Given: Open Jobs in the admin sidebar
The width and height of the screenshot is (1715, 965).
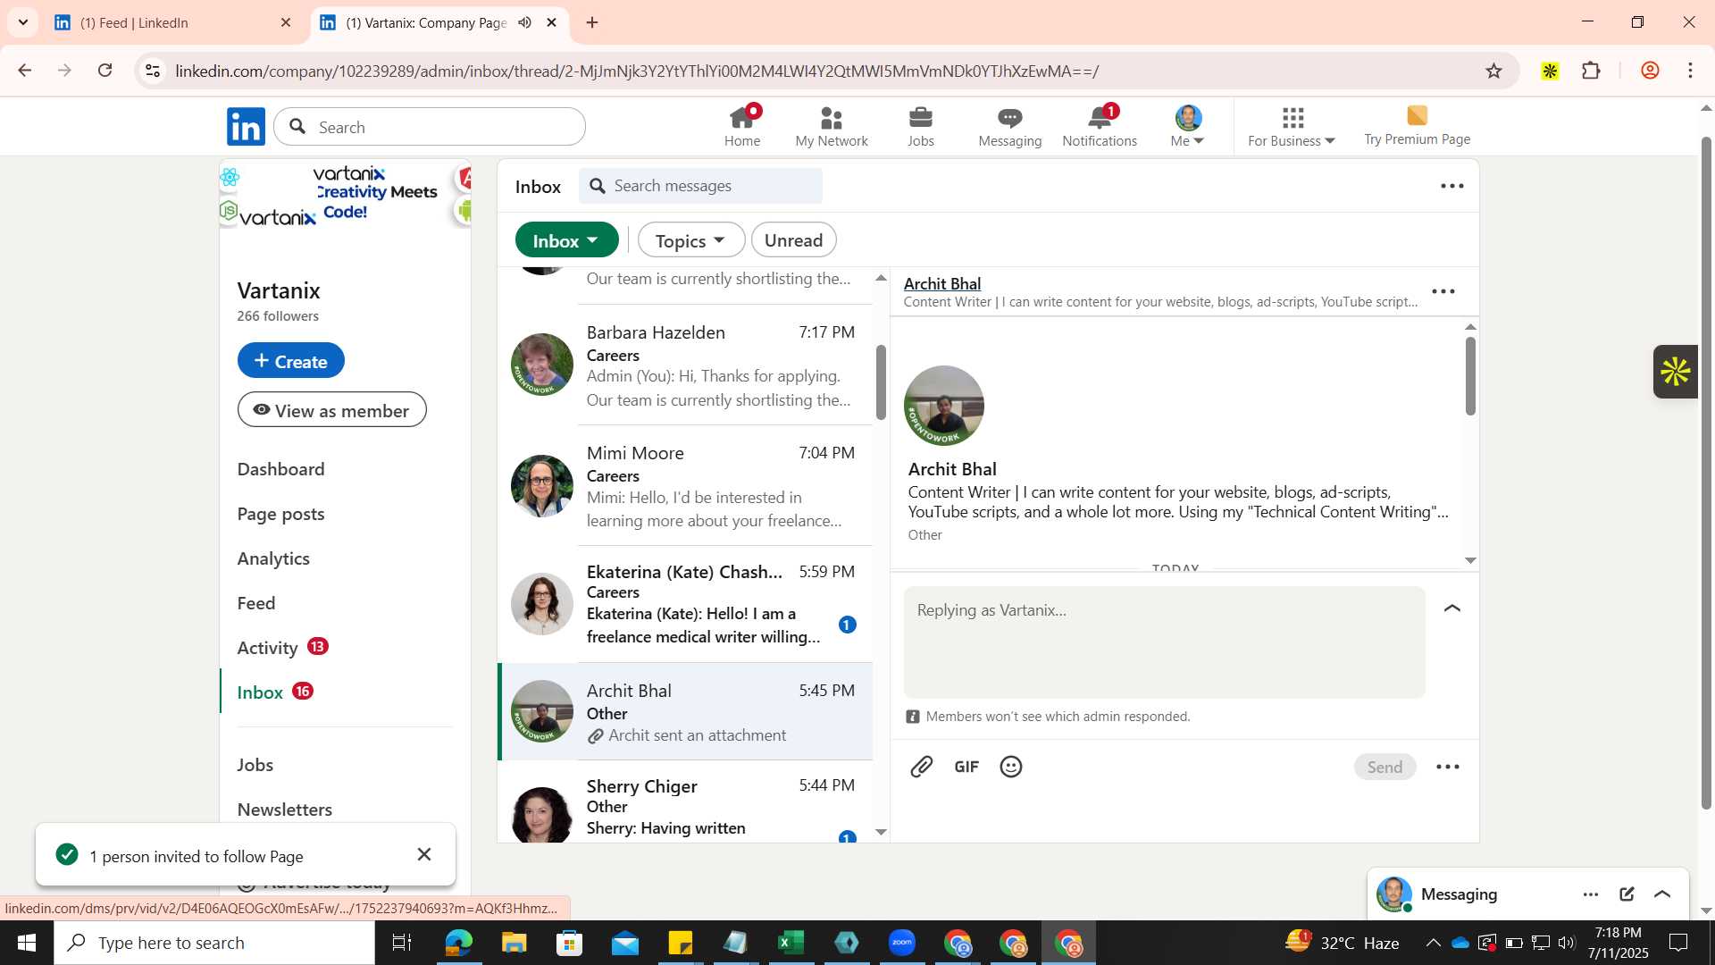Looking at the screenshot, I should pyautogui.click(x=255, y=764).
